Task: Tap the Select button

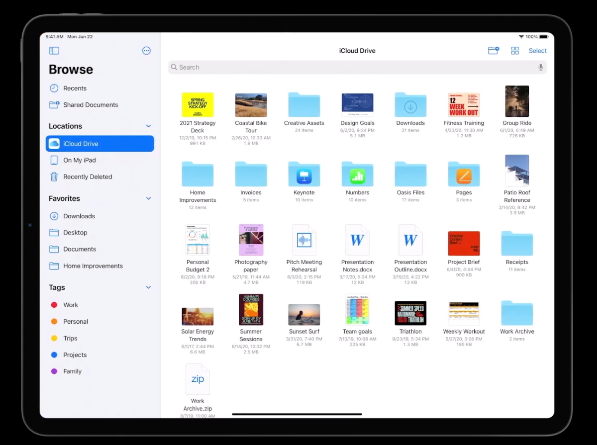Action: [x=537, y=51]
